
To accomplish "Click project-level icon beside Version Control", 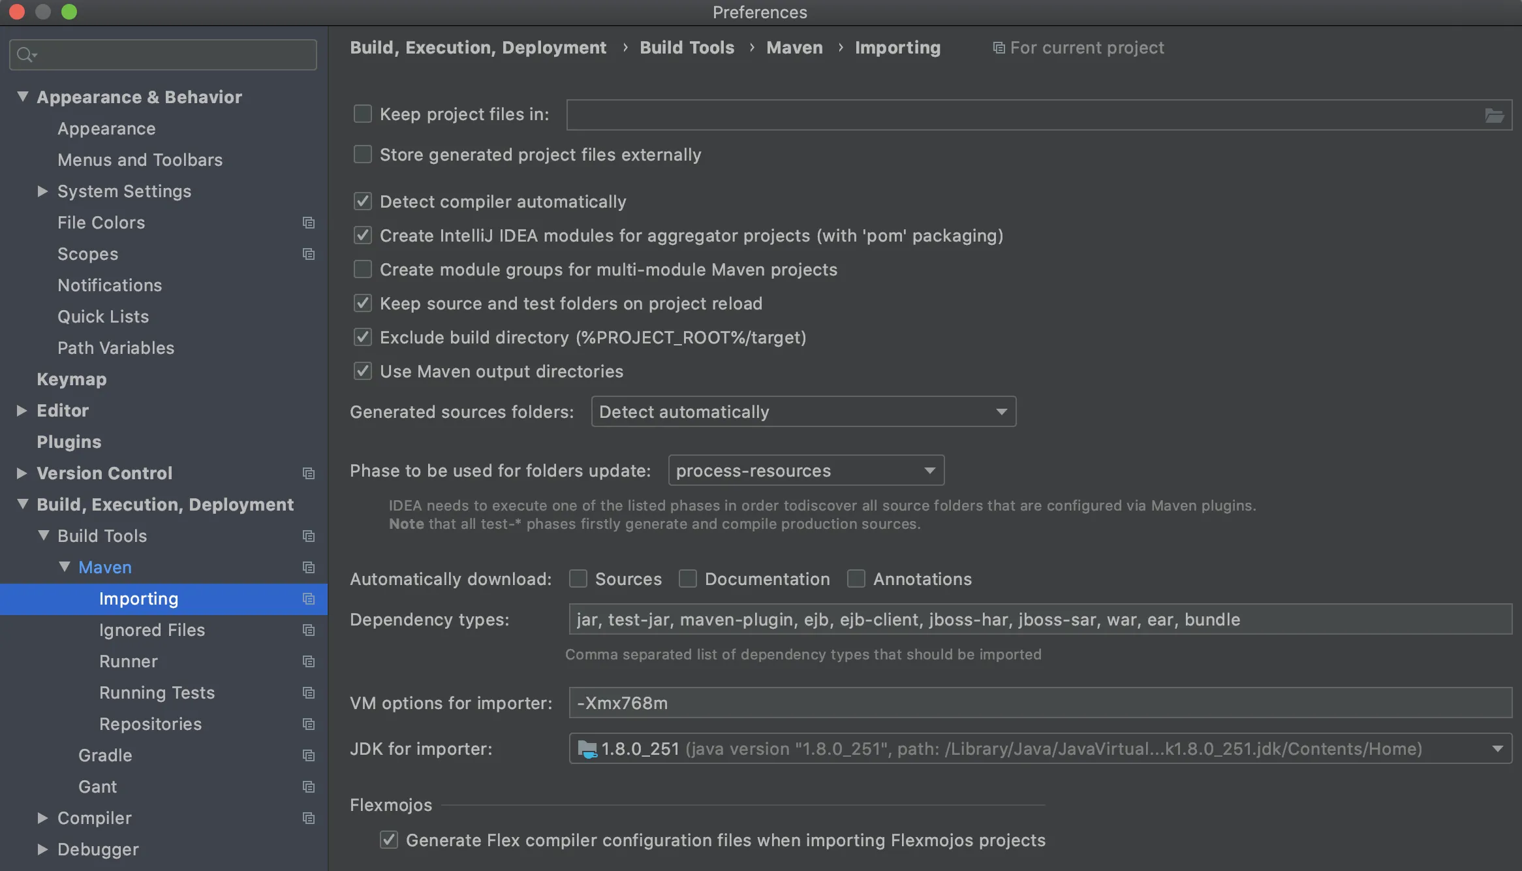I will (309, 473).
